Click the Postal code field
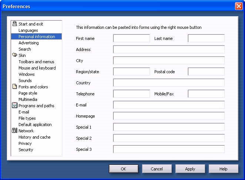The width and height of the screenshot is (245, 180). pos(206,71)
